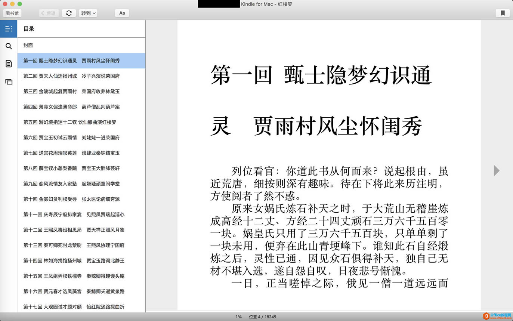The image size is (513, 321).
Task: Click the 后退 back control
Action: (48, 13)
